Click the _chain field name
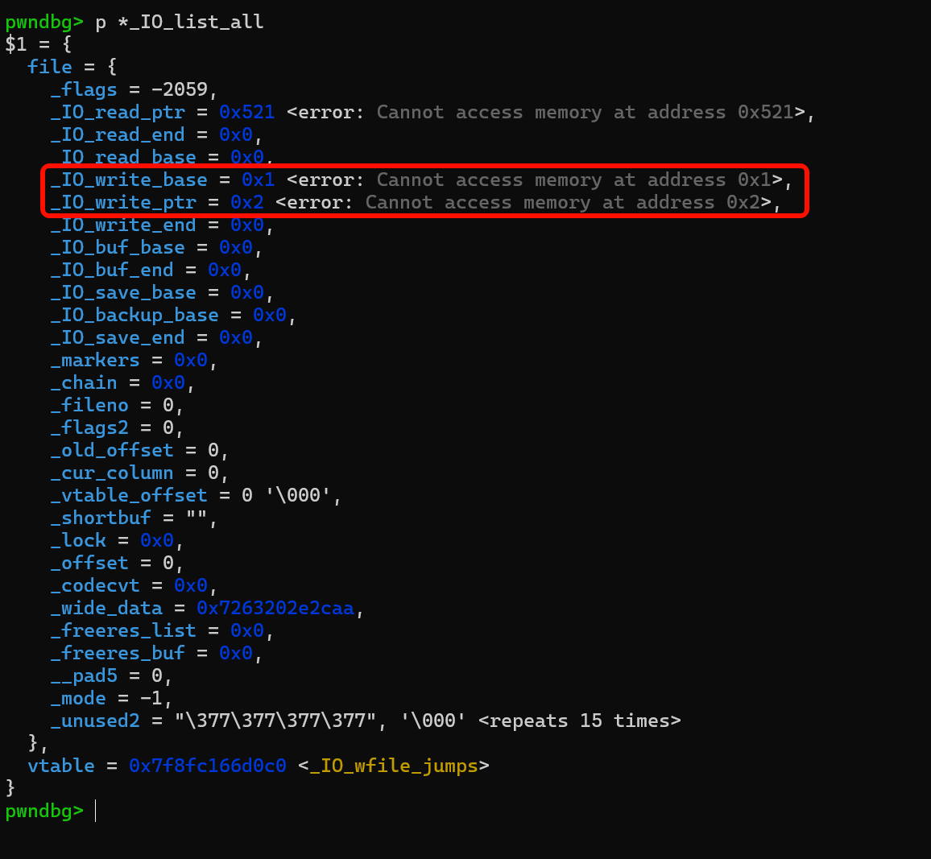The image size is (931, 859). click(x=84, y=383)
